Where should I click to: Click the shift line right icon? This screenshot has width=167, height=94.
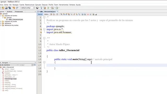pos(85,14)
